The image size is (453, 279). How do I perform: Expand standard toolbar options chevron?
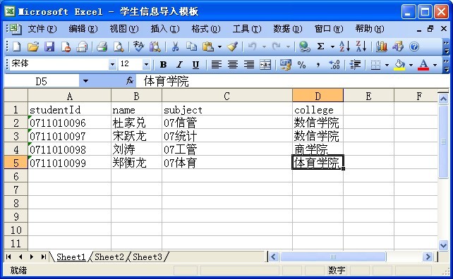click(447, 47)
